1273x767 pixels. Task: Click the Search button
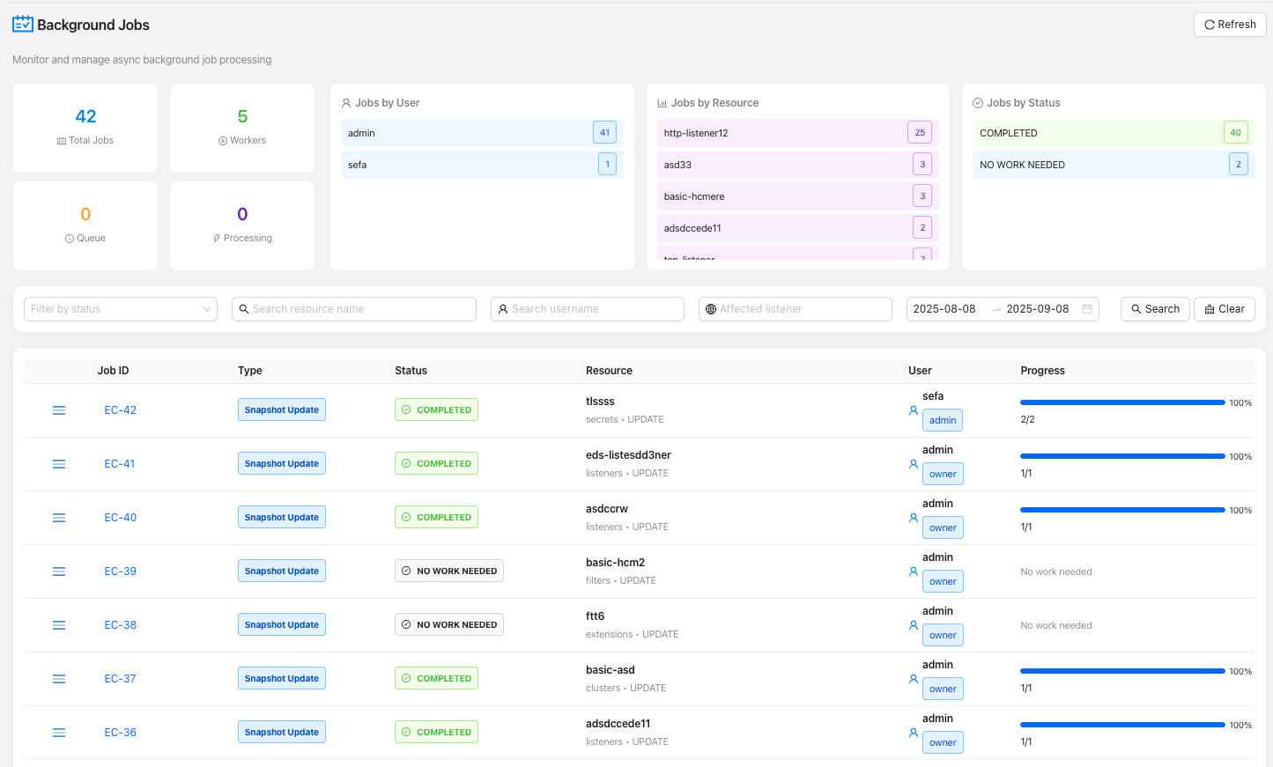(x=1155, y=309)
